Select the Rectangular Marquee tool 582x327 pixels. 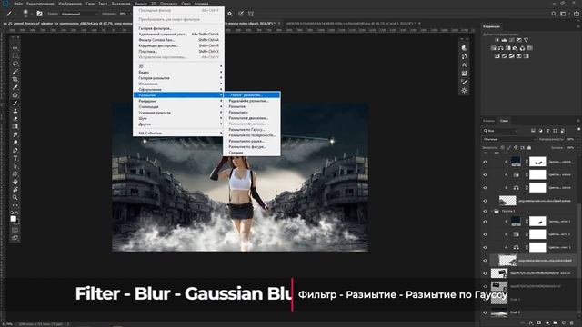pos(15,55)
